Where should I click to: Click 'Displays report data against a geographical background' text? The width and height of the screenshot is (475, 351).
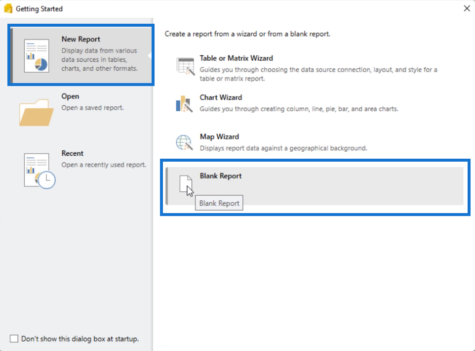click(x=283, y=148)
